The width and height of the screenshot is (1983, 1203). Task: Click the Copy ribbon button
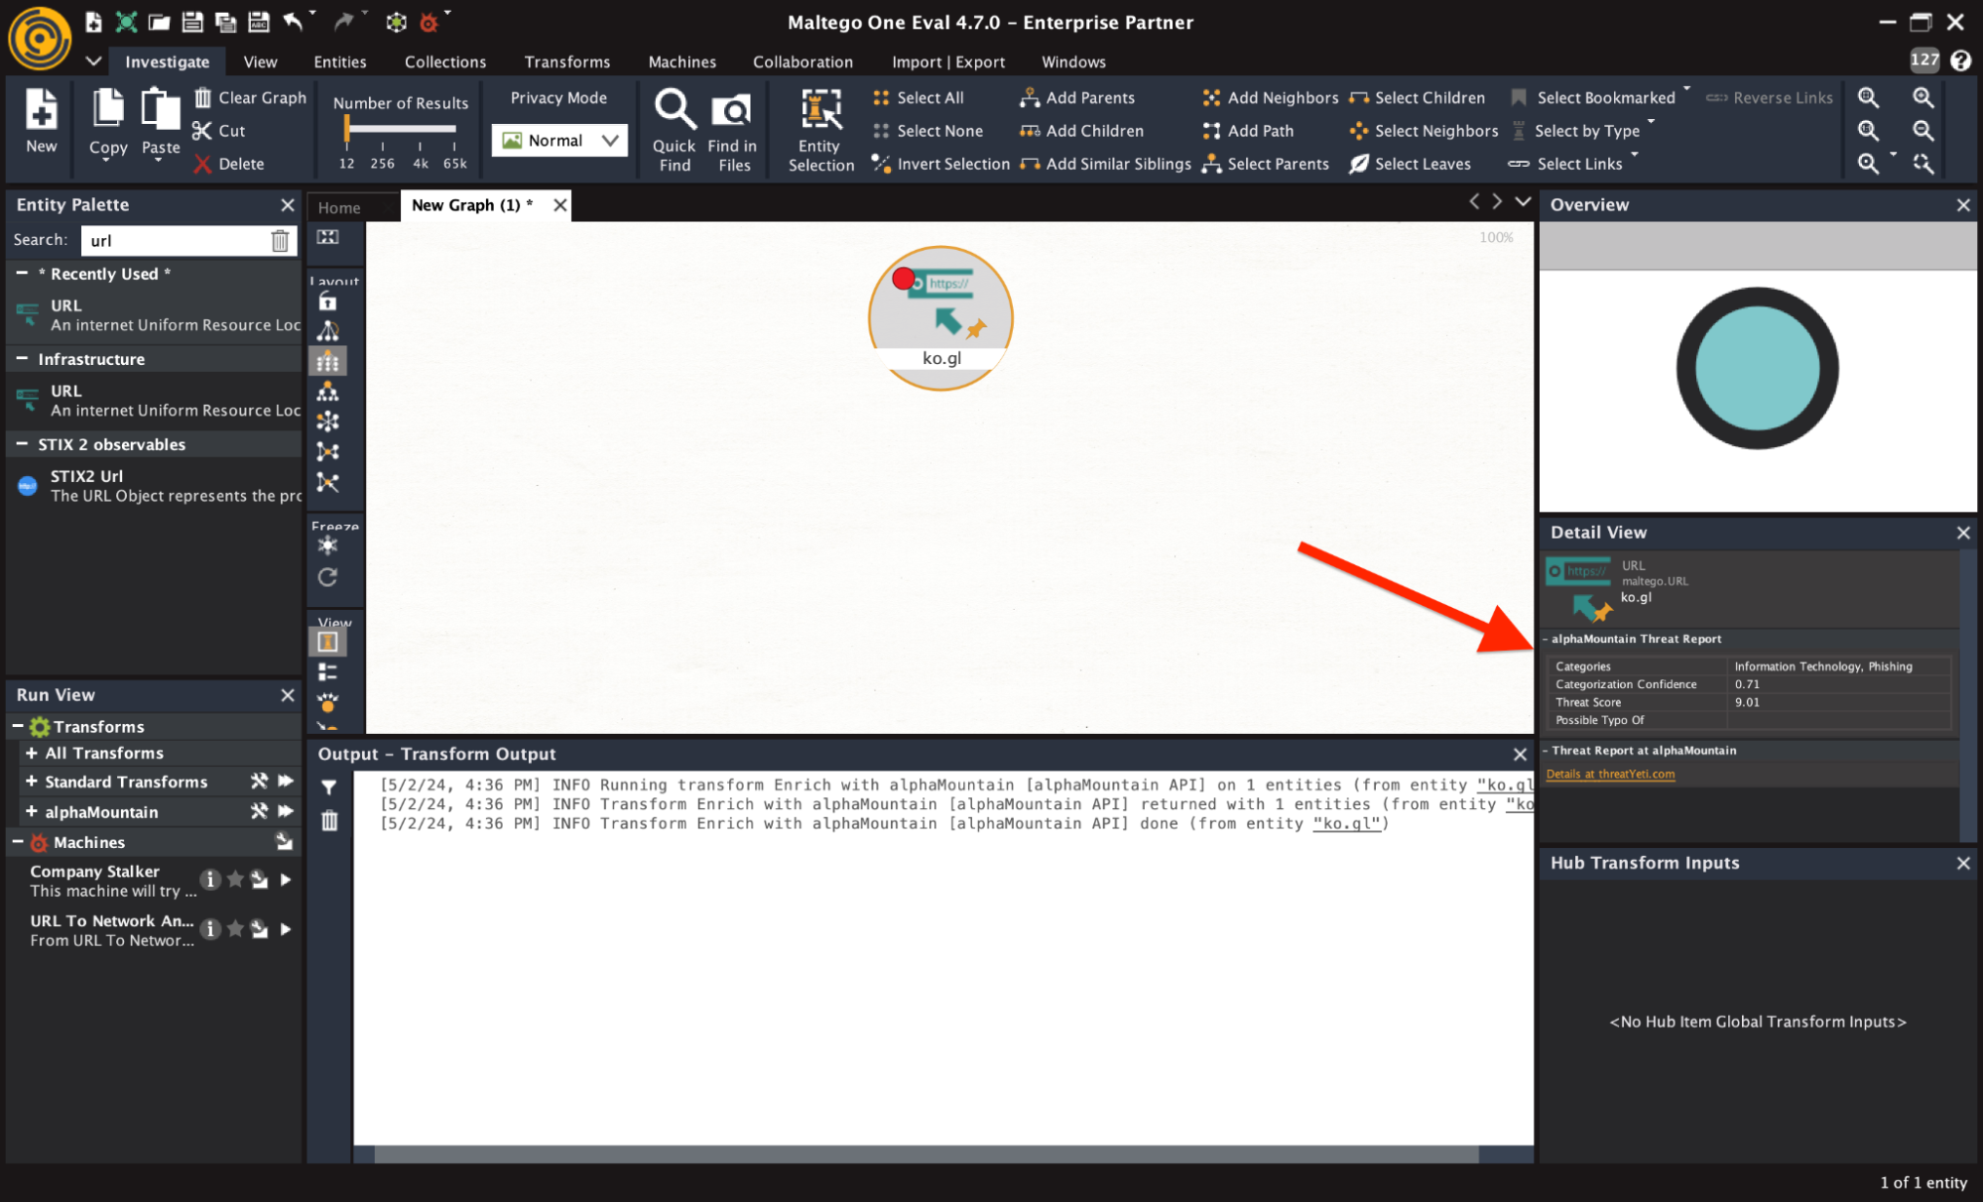pyautogui.click(x=108, y=123)
